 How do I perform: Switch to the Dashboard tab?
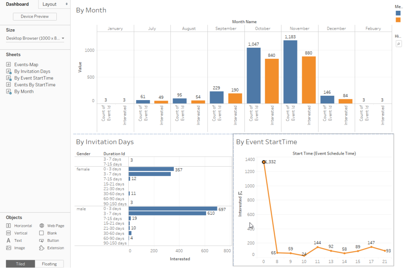(x=18, y=4)
